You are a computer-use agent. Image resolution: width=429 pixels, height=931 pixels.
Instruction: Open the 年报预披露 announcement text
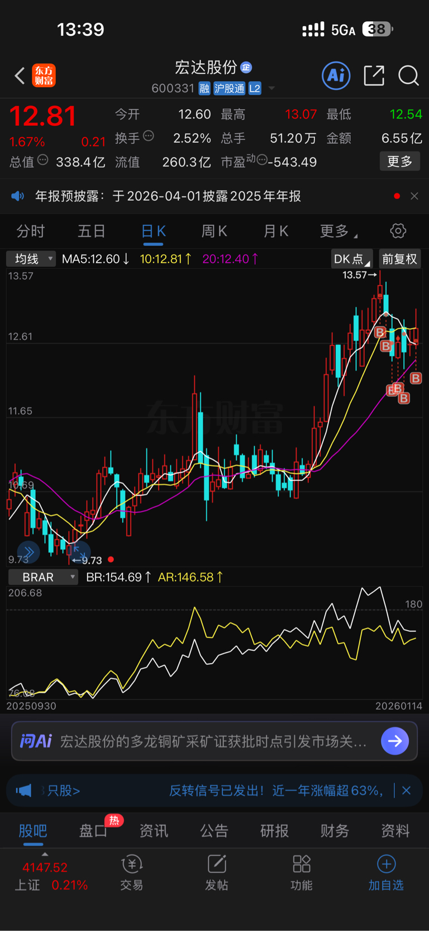coord(168,196)
